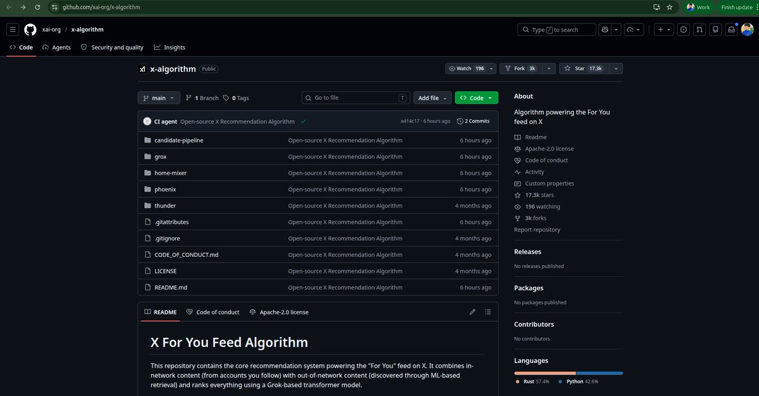Click the site info icon in address bar
Image resolution: width=759 pixels, height=396 pixels.
pyautogui.click(x=55, y=7)
